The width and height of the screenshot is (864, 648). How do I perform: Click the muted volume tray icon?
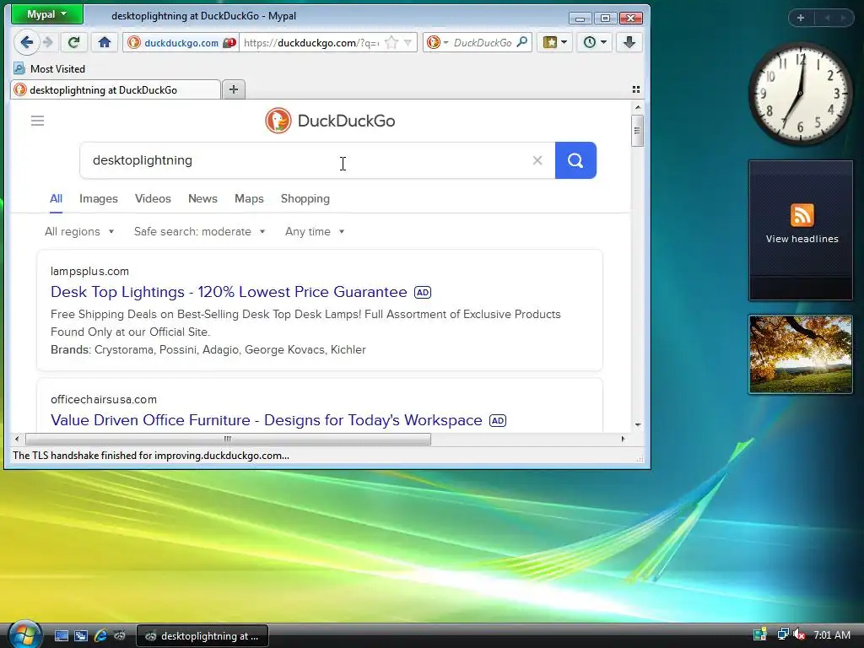(798, 634)
